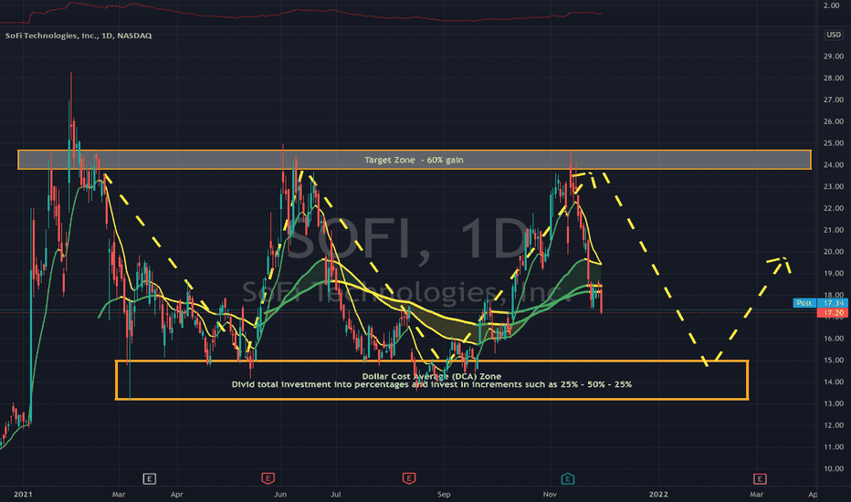
Task: Click the 10.00 price axis label
Action: 833,469
